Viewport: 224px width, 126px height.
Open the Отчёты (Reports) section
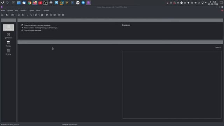tap(8, 52)
